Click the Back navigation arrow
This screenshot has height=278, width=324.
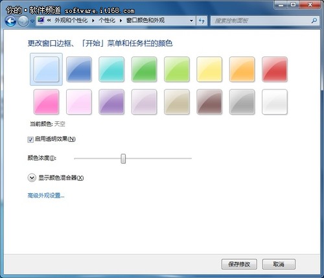pos(10,21)
